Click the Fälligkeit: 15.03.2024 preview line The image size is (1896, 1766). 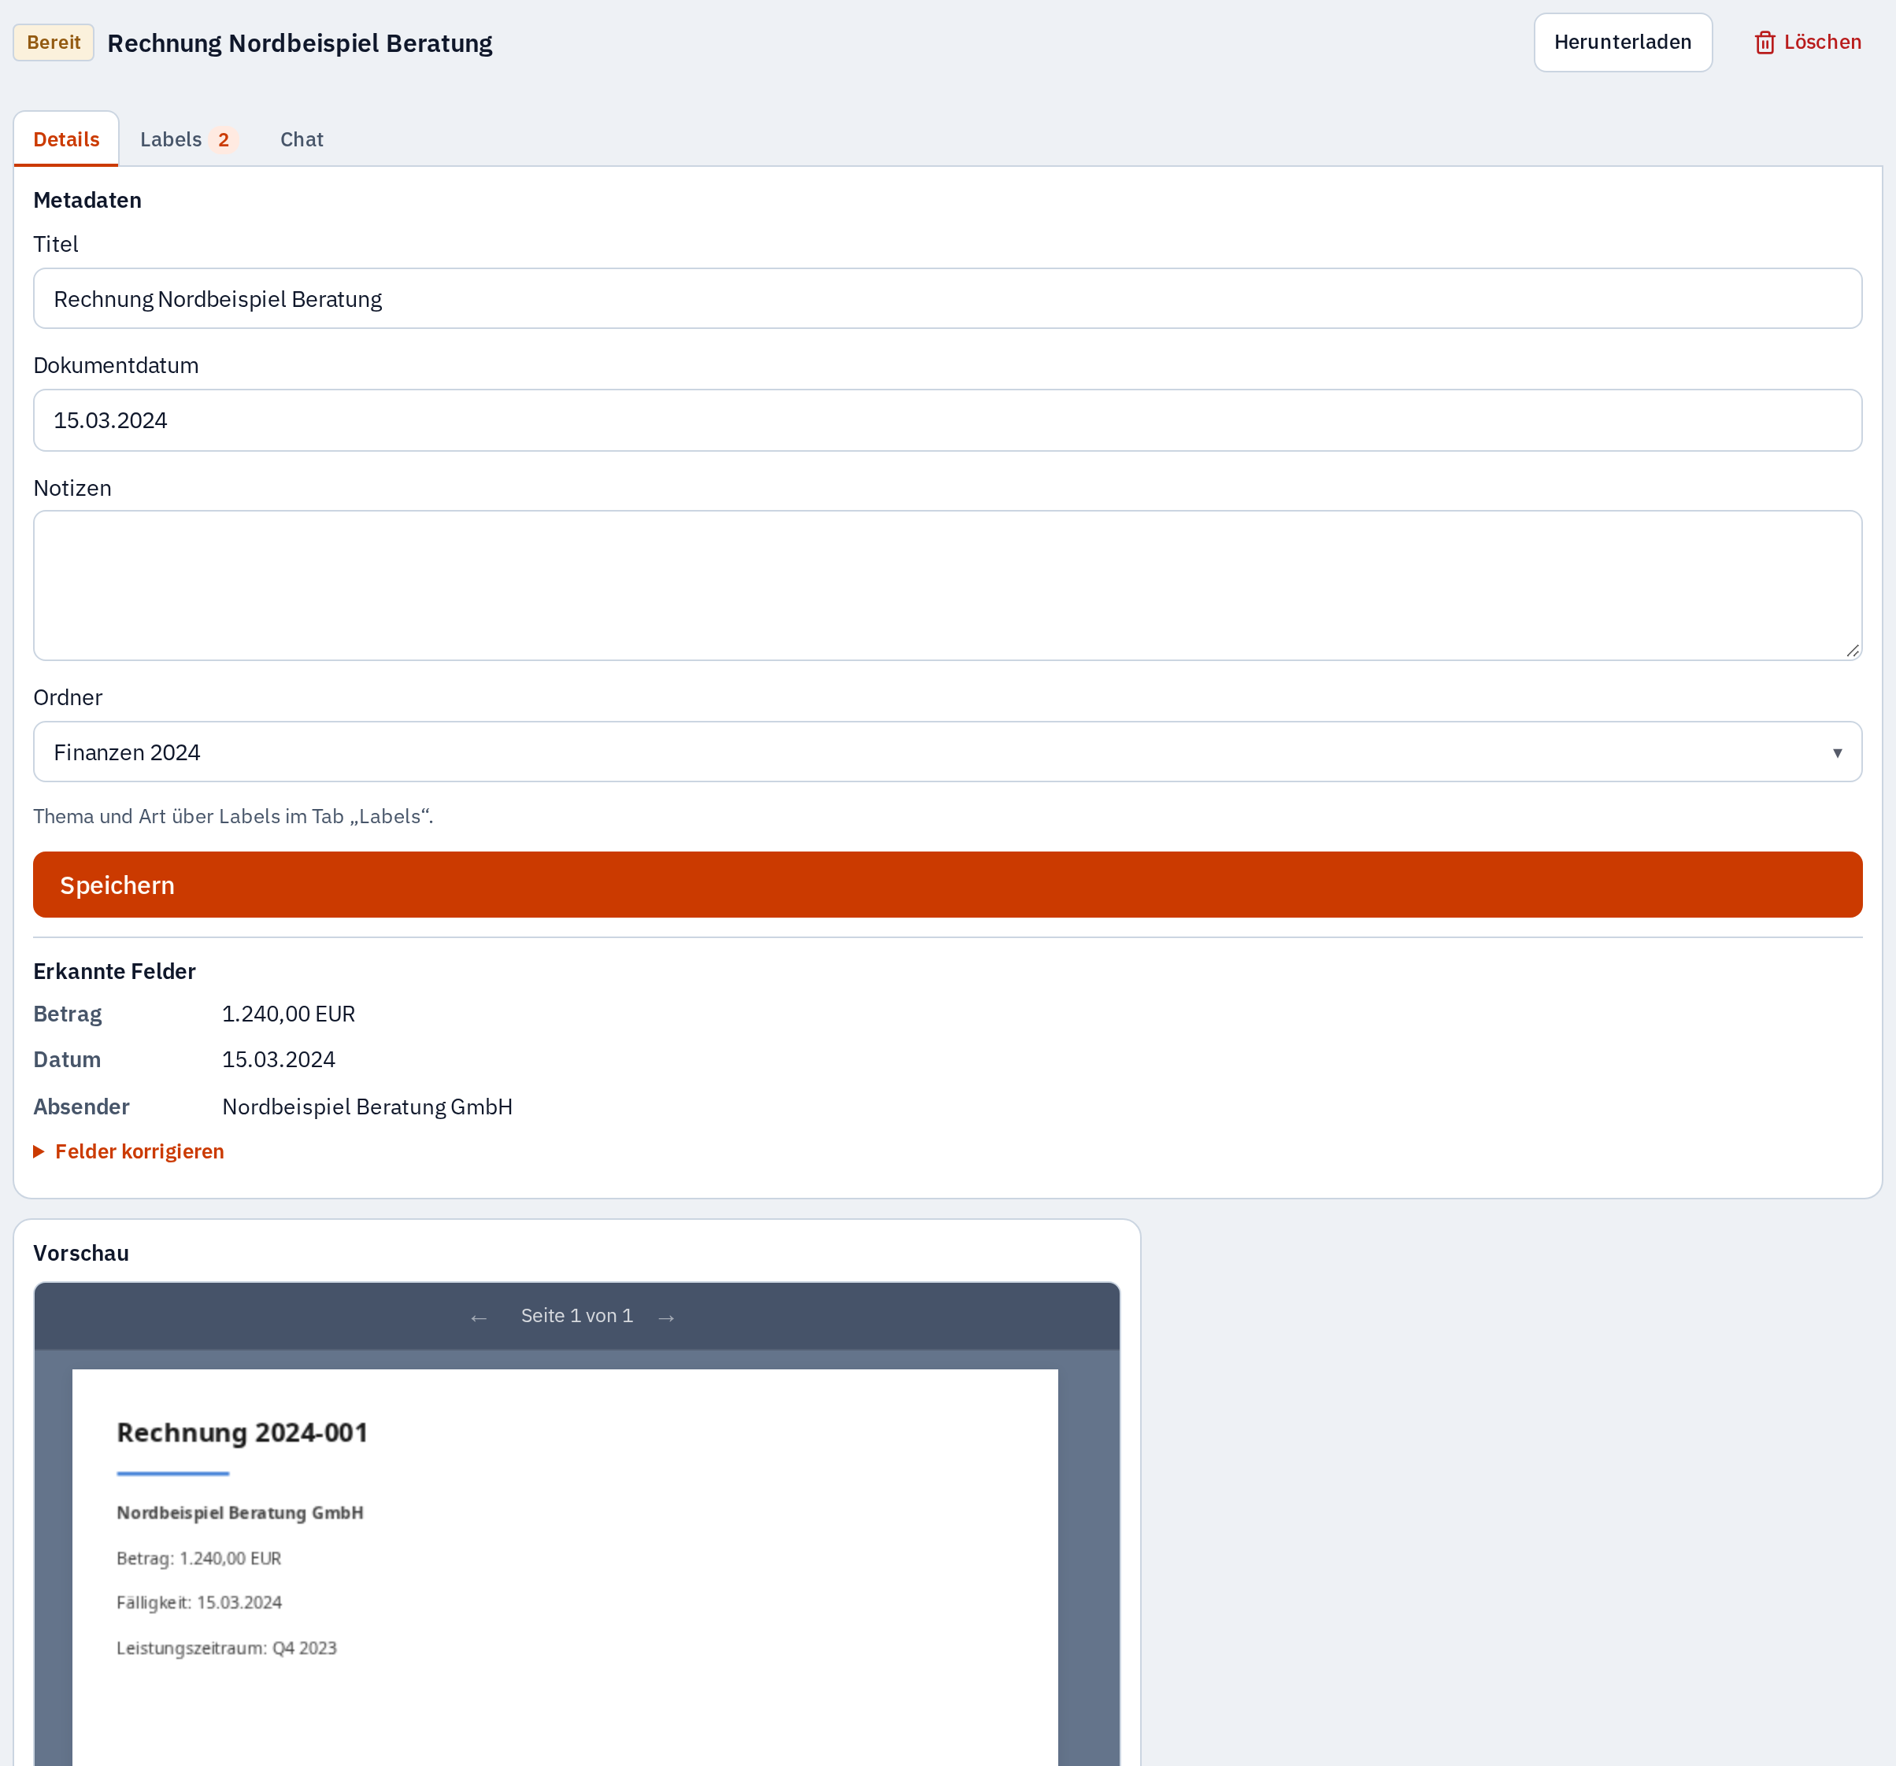click(x=199, y=1603)
